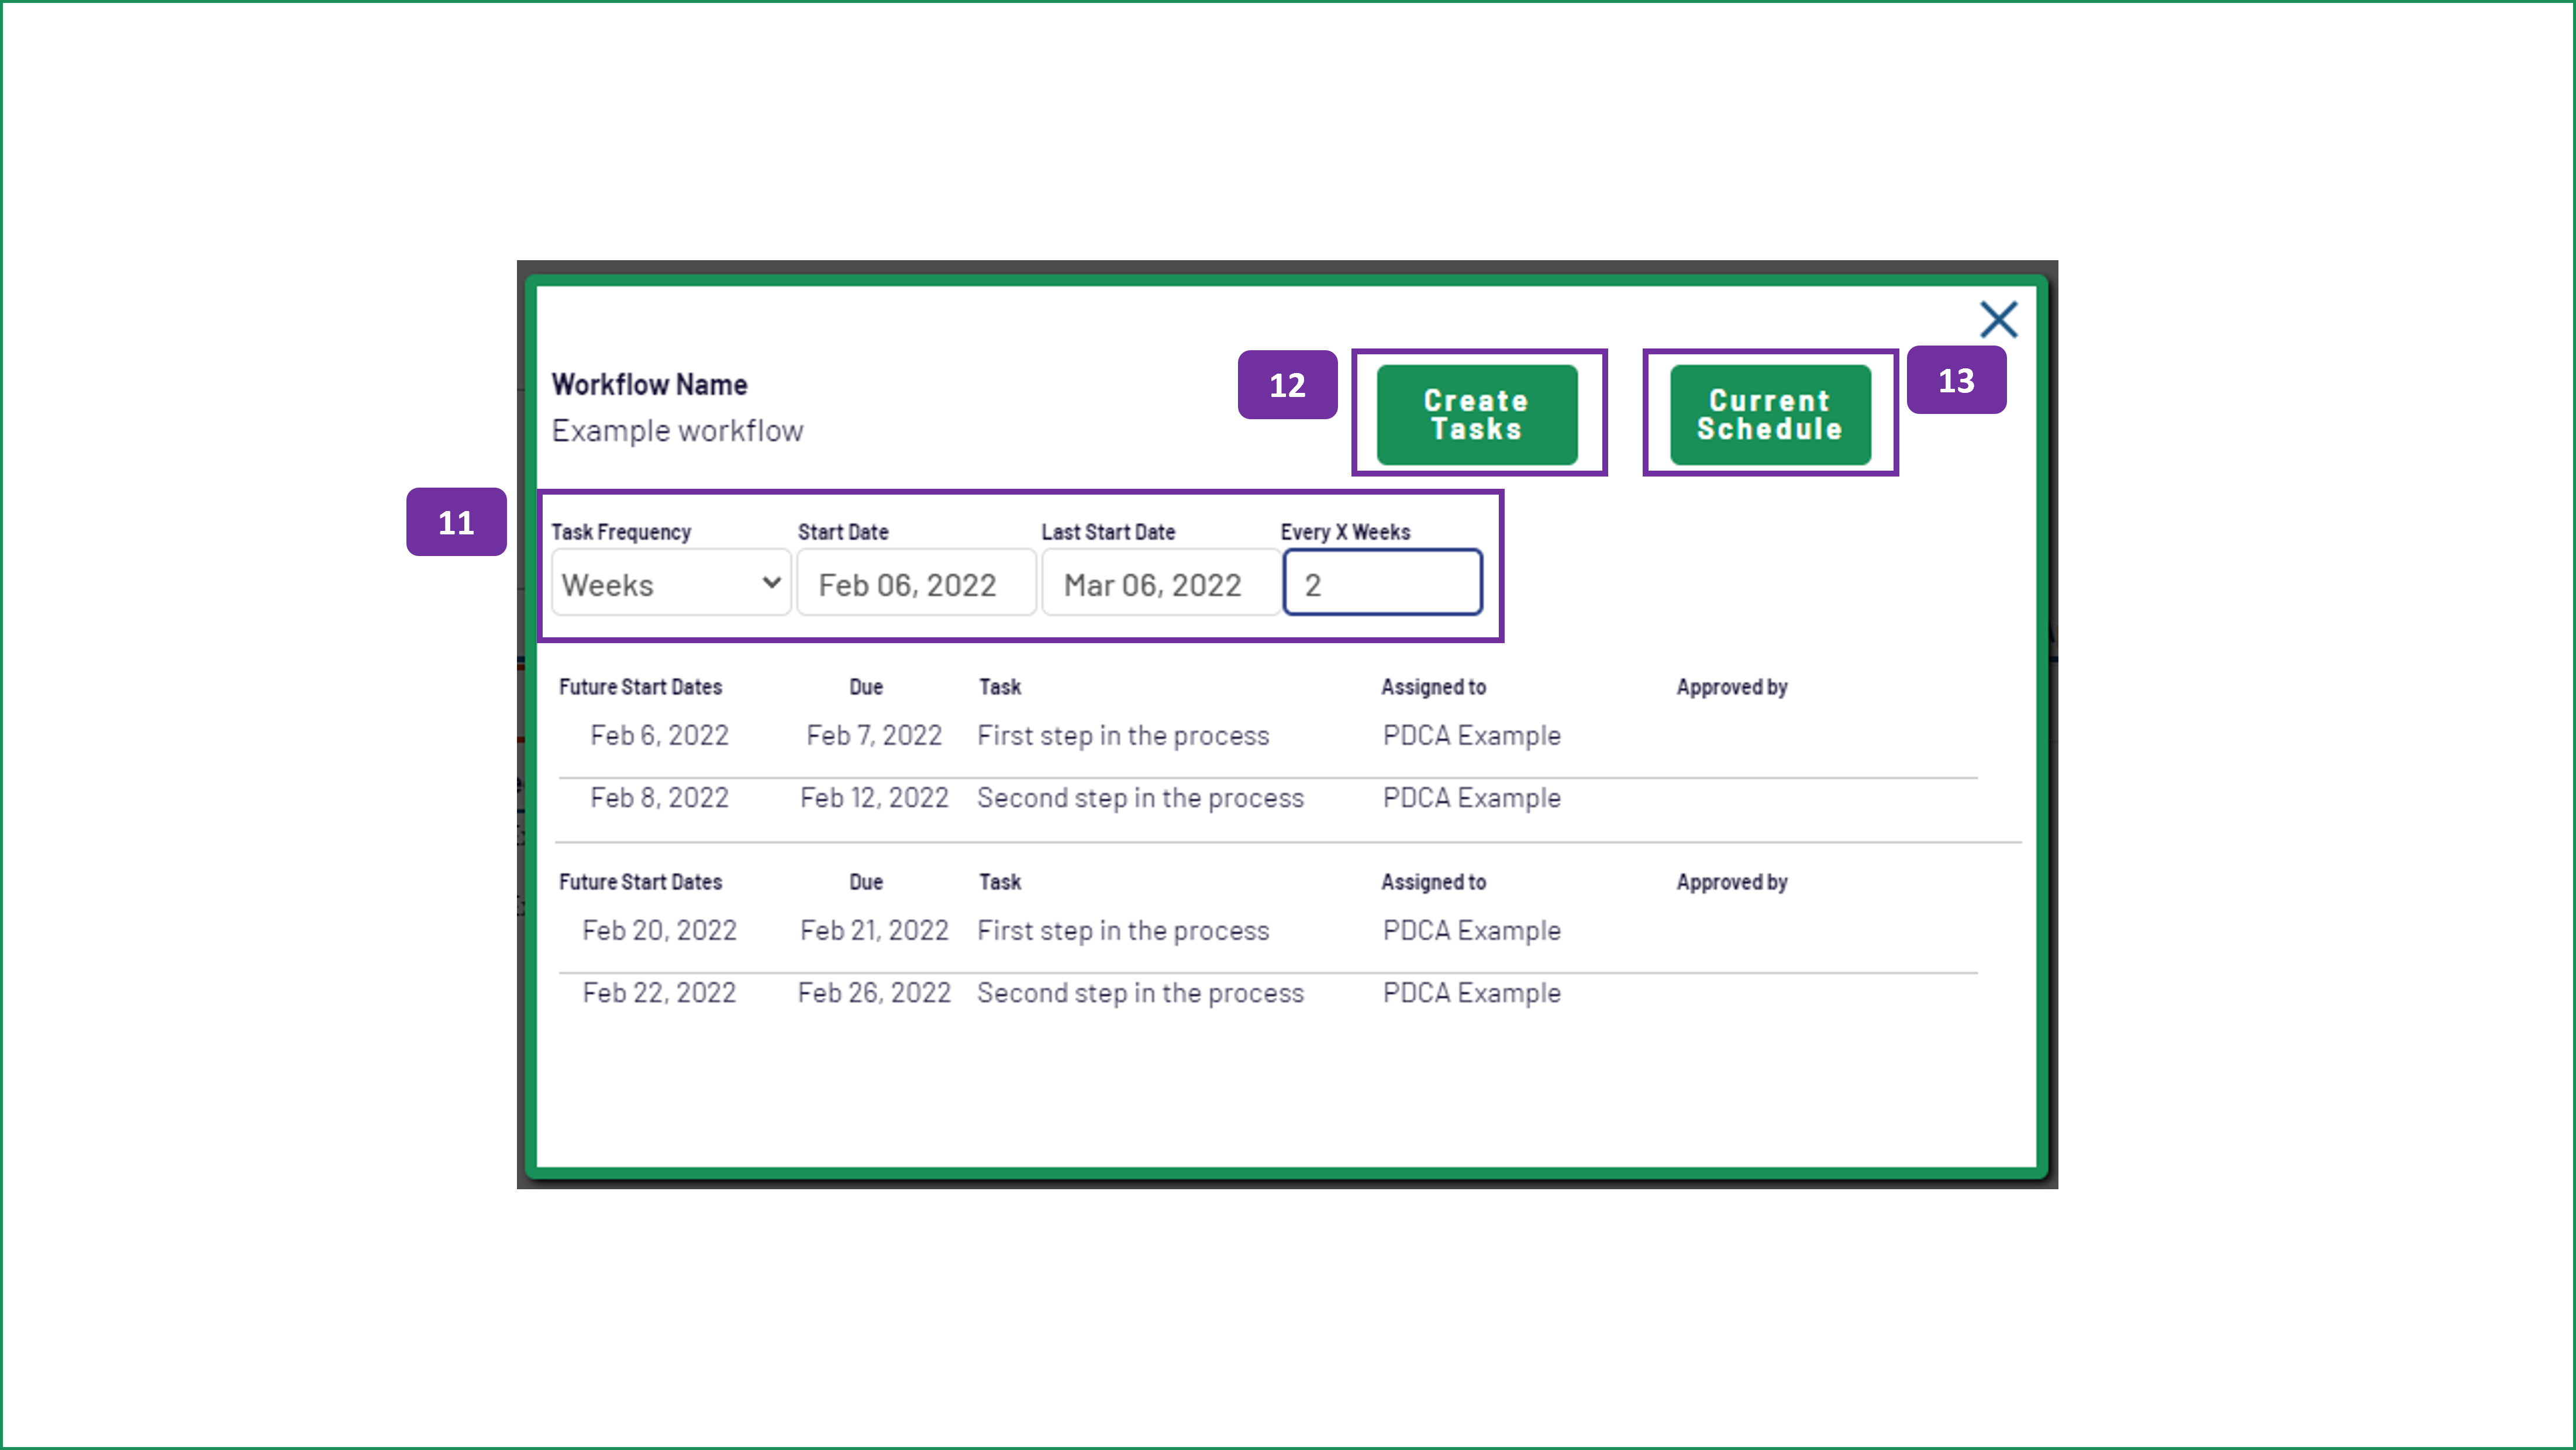Select 'Second step in the process' starting Feb 22
The width and height of the screenshot is (2576, 1450).
[1140, 993]
